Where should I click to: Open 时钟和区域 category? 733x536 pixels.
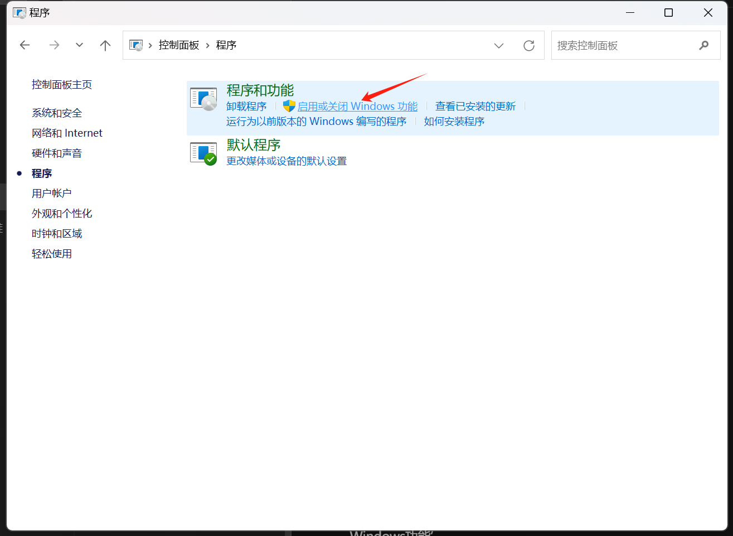click(x=57, y=234)
